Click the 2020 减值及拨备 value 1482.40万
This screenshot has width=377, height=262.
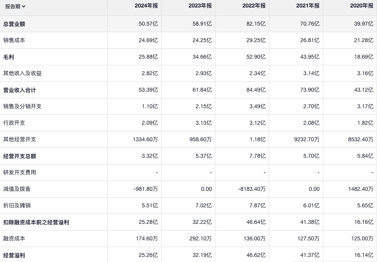click(360, 189)
